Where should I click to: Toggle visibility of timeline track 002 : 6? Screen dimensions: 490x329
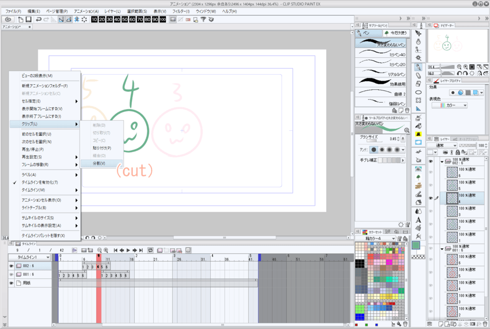[11, 266]
